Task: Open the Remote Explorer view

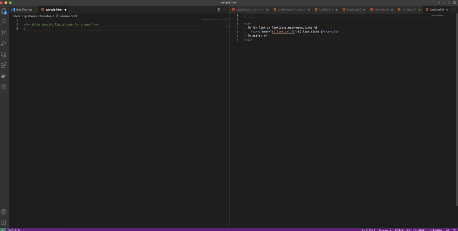Action: tap(4, 54)
